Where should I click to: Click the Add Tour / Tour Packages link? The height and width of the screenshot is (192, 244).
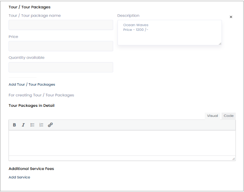[x=32, y=84]
